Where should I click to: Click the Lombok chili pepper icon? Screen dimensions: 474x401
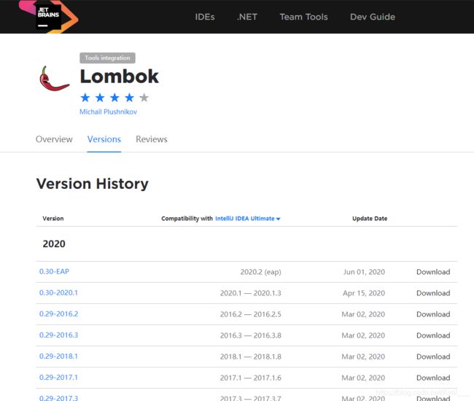pos(55,79)
